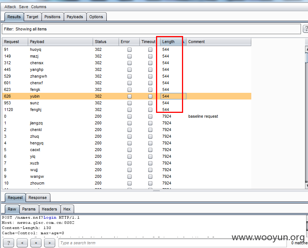Open the Response message tab

[37, 198]
